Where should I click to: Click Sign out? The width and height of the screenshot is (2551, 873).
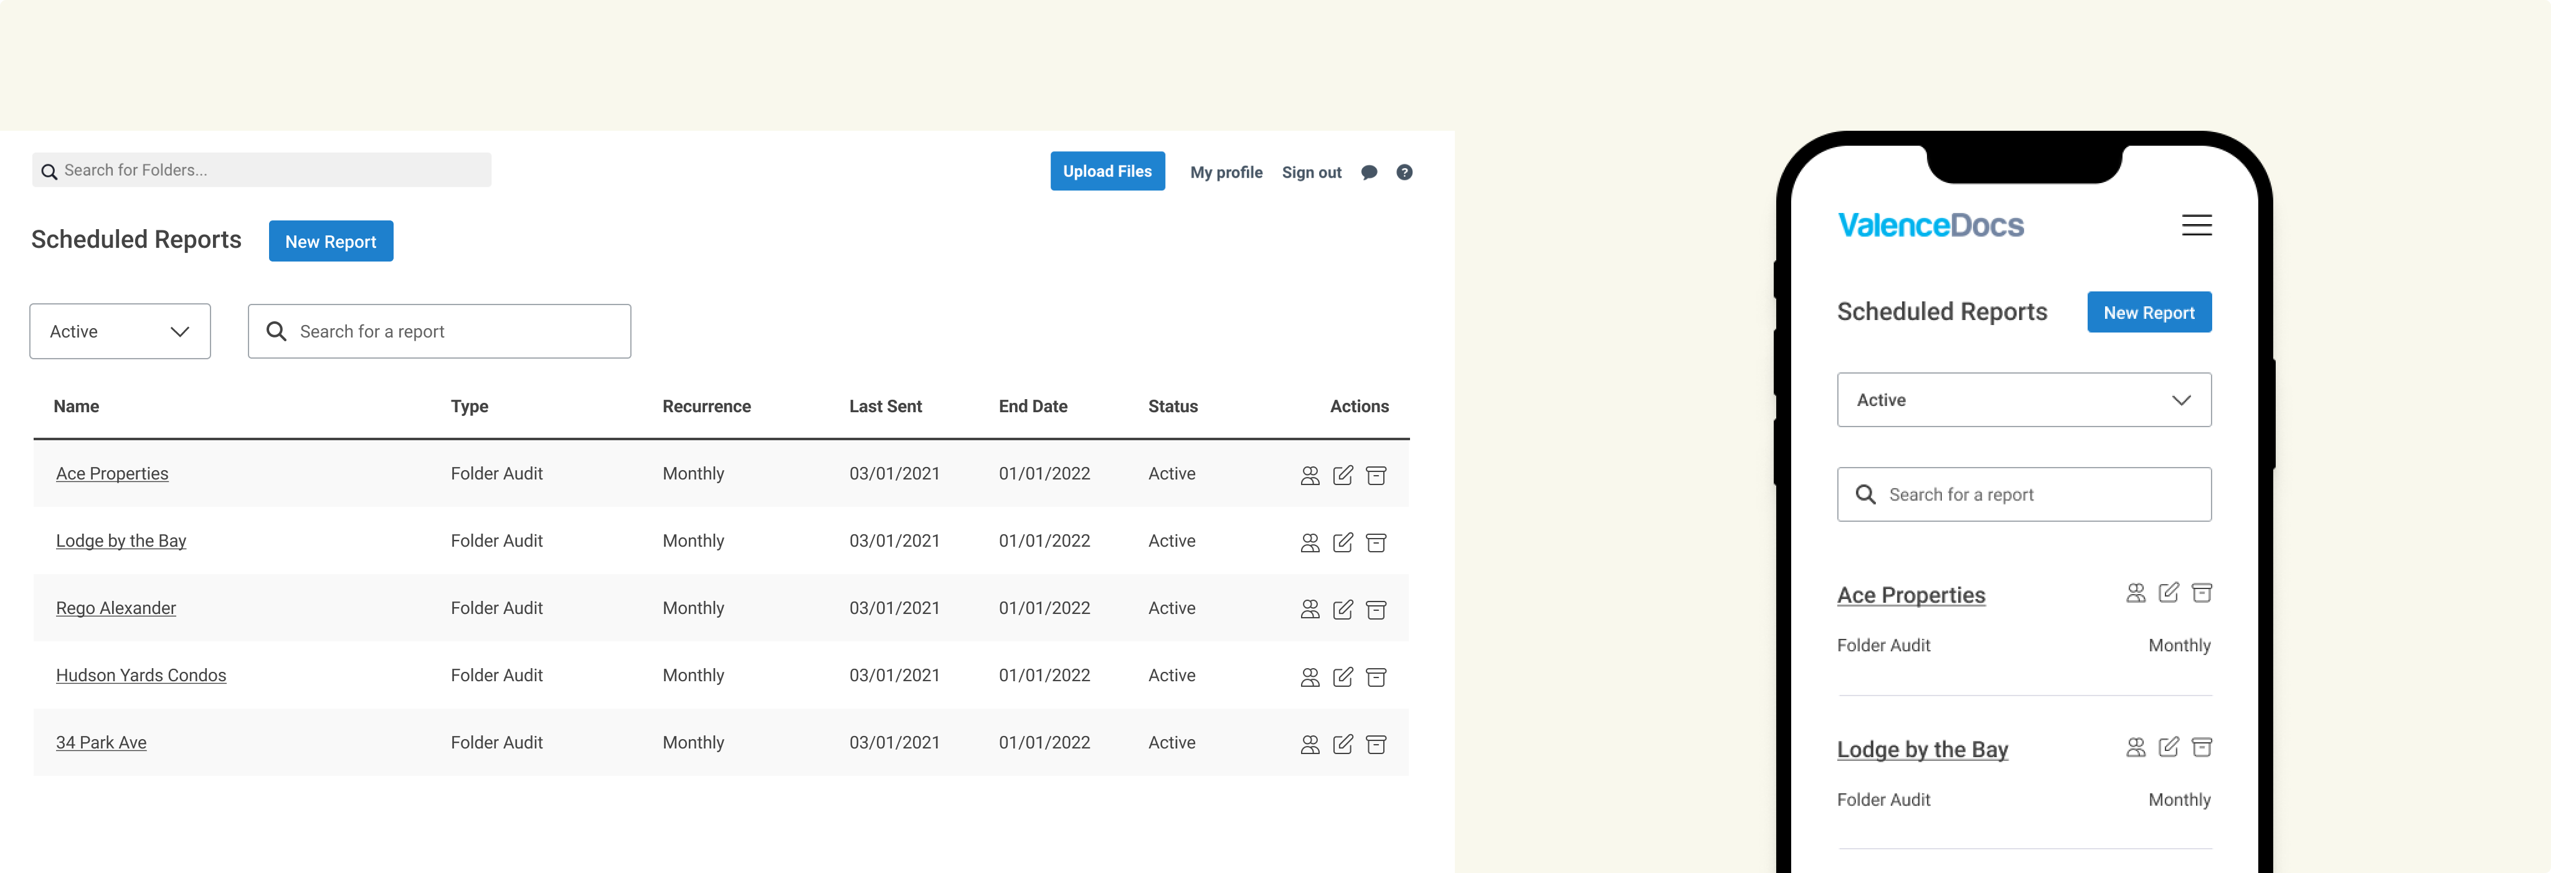[x=1311, y=172]
